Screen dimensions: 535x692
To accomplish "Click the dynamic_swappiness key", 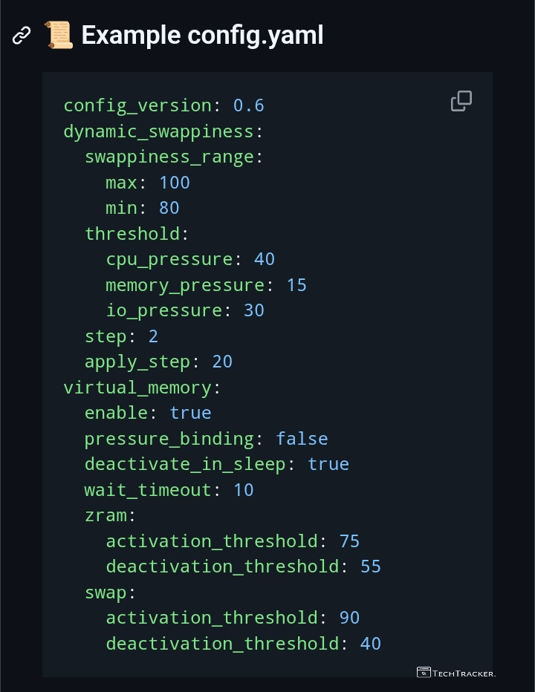I will pyautogui.click(x=158, y=131).
